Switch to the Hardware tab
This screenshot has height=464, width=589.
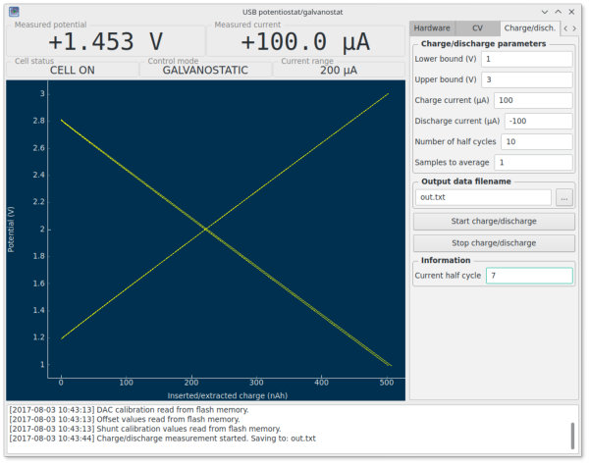(x=432, y=28)
